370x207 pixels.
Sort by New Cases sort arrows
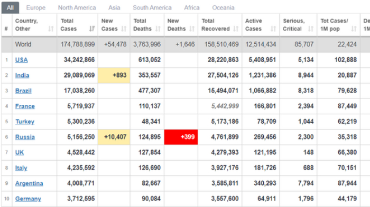pos(124,28)
